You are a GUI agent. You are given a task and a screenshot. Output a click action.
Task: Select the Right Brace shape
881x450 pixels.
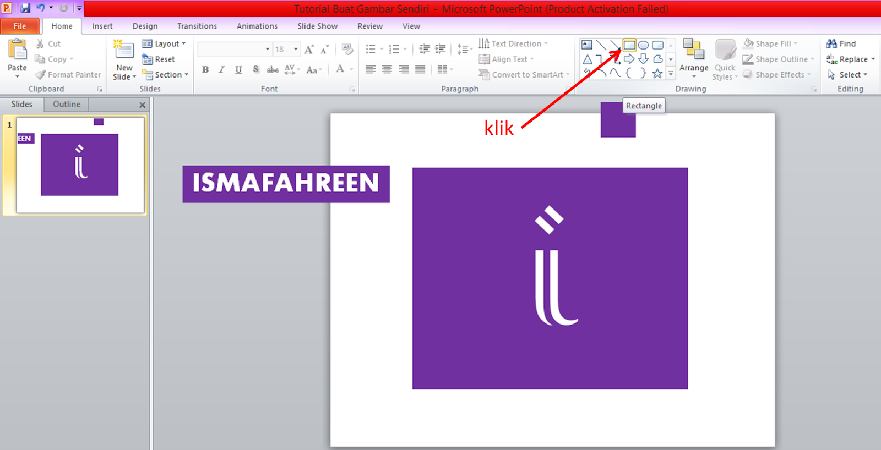643,73
